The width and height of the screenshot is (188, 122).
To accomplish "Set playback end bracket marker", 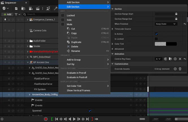I will click(92, 119).
